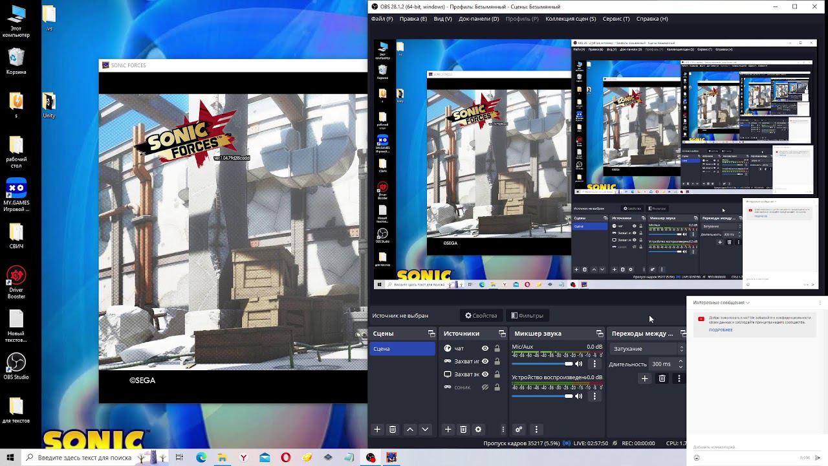Move scene up with arrow in Сцены panel
This screenshot has width=828, height=466.
[x=410, y=429]
